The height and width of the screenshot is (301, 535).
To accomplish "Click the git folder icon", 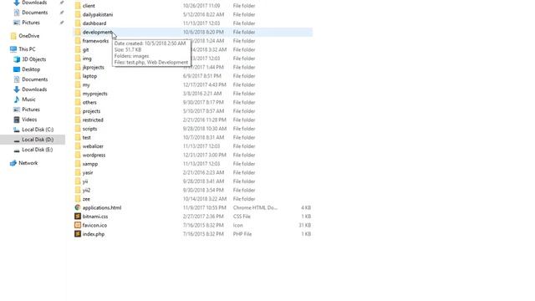I will point(78,50).
